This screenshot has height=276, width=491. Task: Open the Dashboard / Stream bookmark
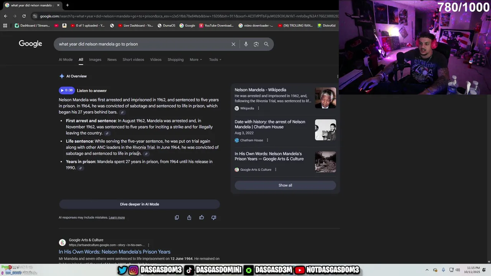click(33, 26)
